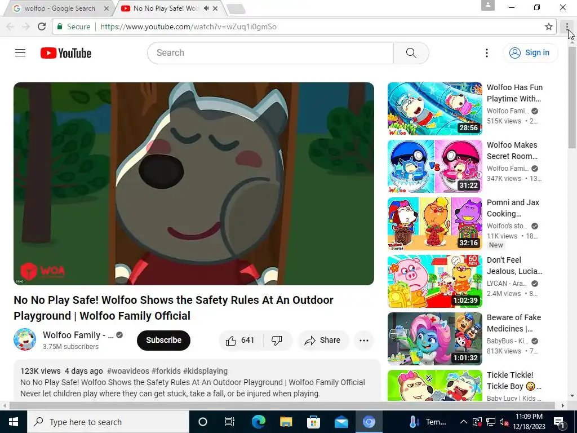Open more actions ellipsis under video

(x=364, y=340)
